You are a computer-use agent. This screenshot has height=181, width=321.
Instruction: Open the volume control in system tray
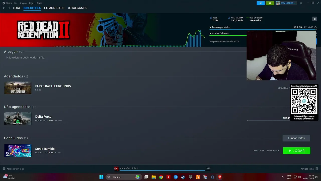(299, 177)
